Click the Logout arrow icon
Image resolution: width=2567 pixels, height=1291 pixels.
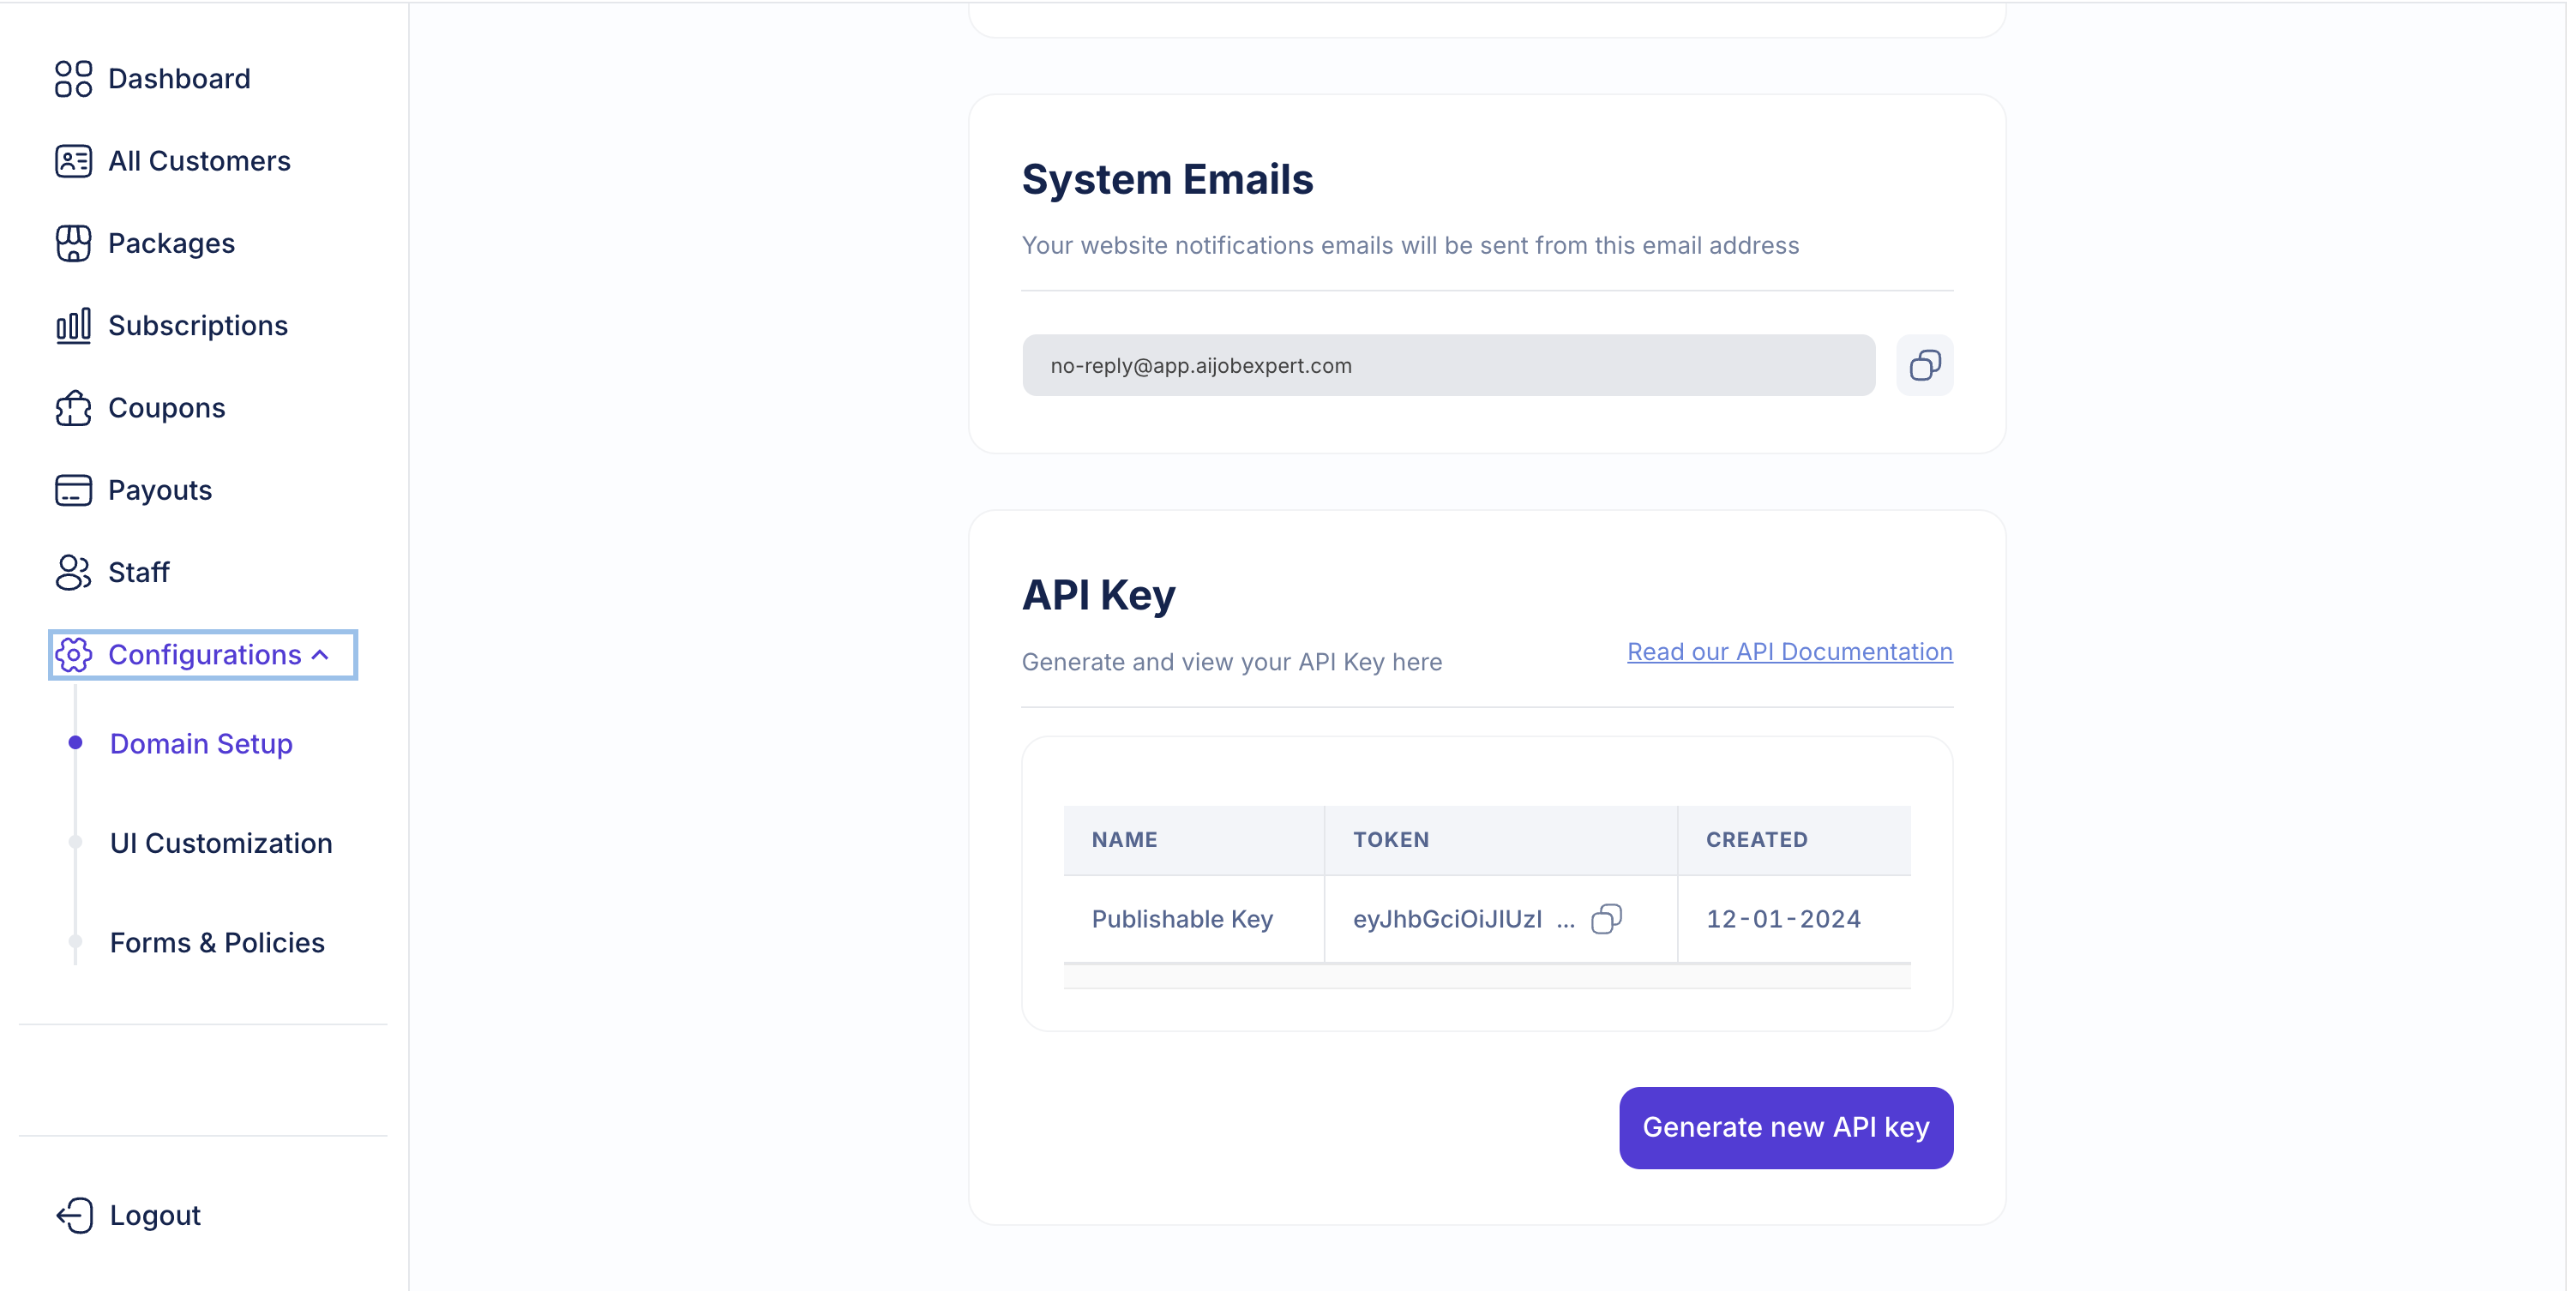75,1216
